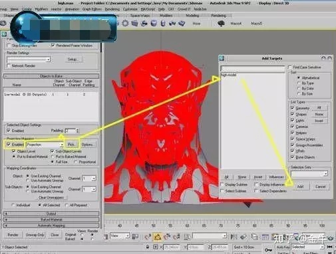Toggle the Geometry list type checkbox

tap(293, 108)
